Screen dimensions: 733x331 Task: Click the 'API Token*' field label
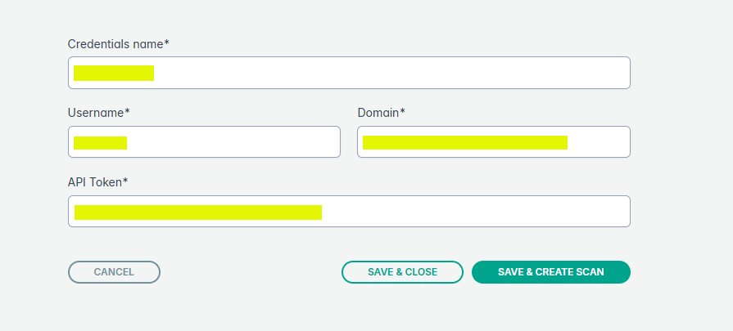(x=97, y=181)
